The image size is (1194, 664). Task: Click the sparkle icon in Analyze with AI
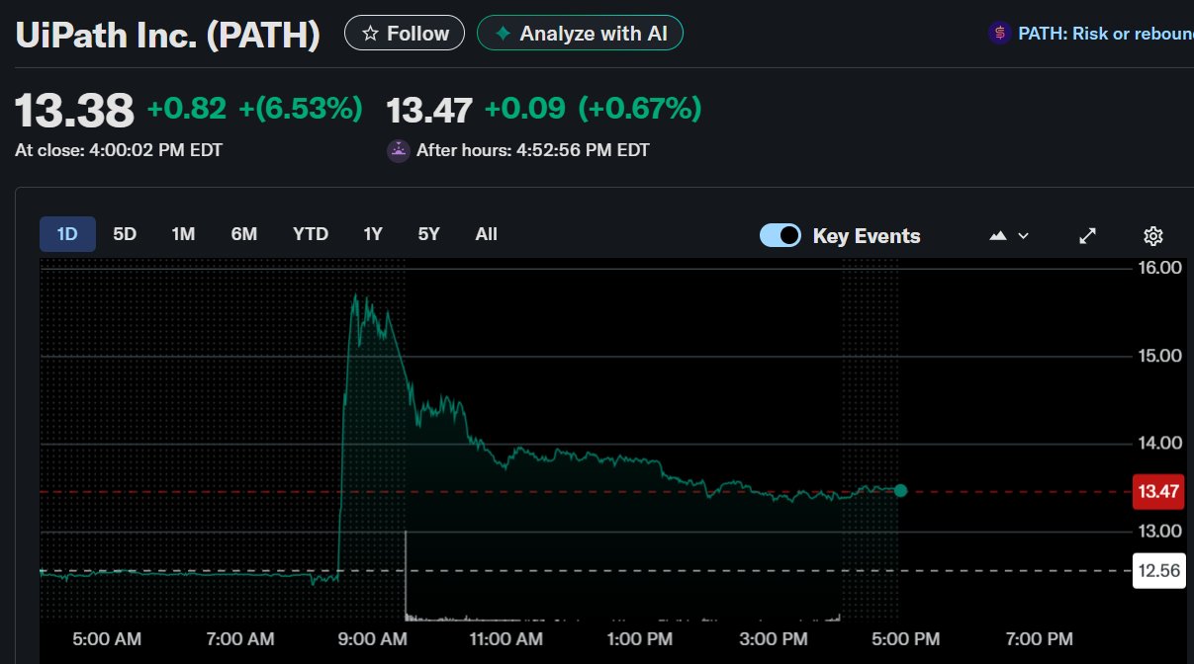[x=504, y=34]
